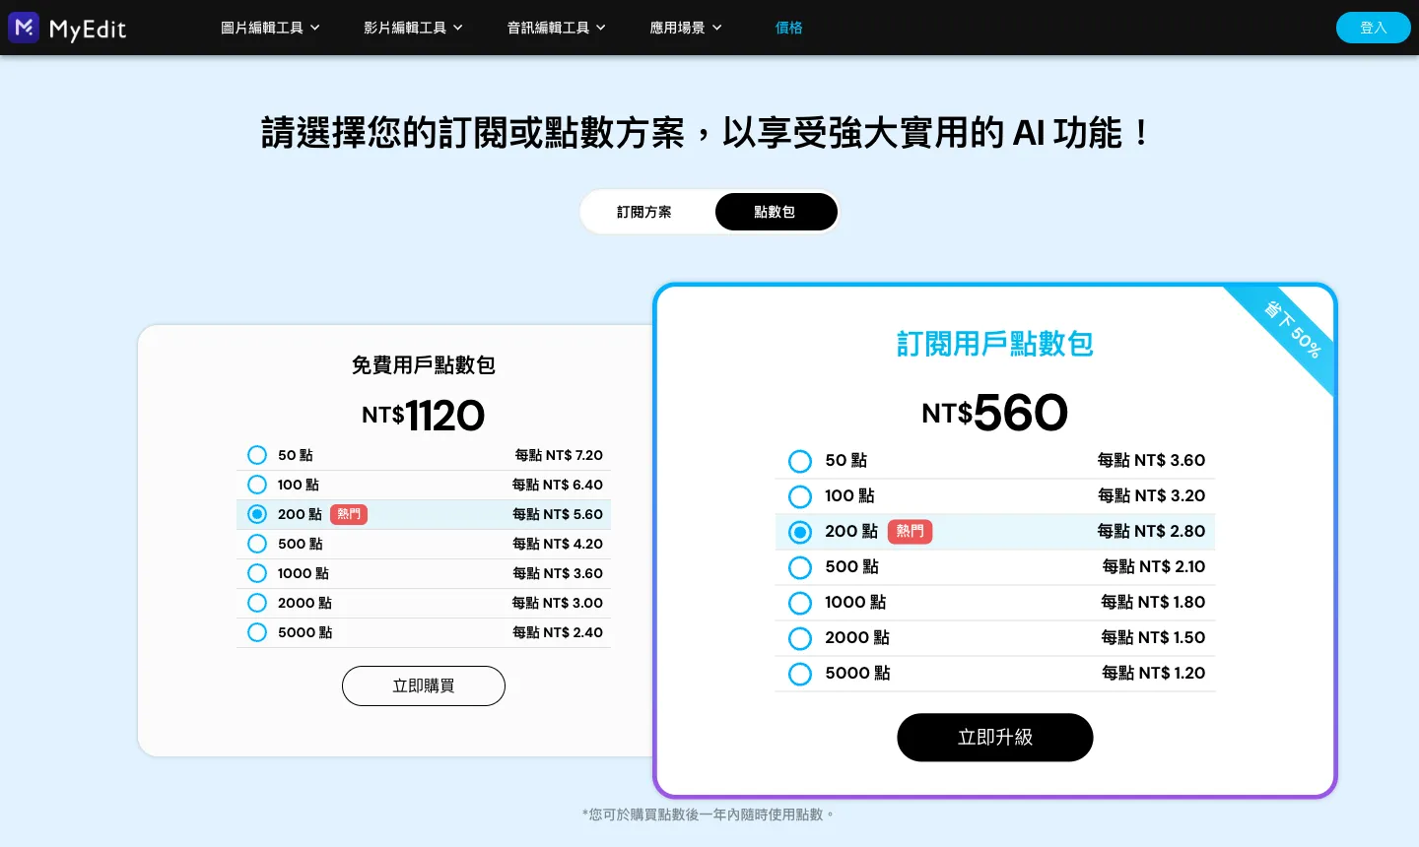
Task: Select 100 點 in the free user pack
Action: click(257, 485)
